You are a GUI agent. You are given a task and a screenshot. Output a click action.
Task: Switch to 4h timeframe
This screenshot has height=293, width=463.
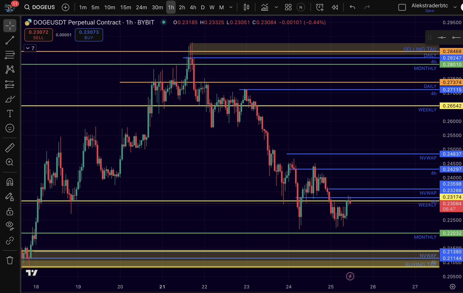click(x=193, y=7)
